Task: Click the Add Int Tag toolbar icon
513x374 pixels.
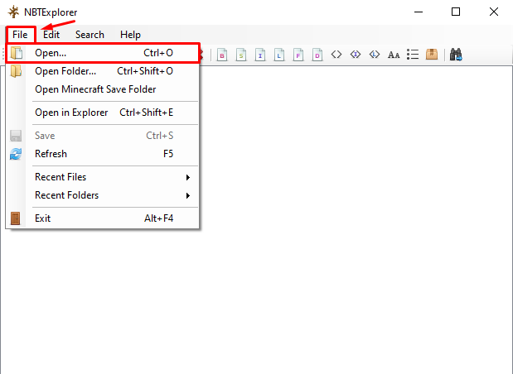Action: (260, 55)
